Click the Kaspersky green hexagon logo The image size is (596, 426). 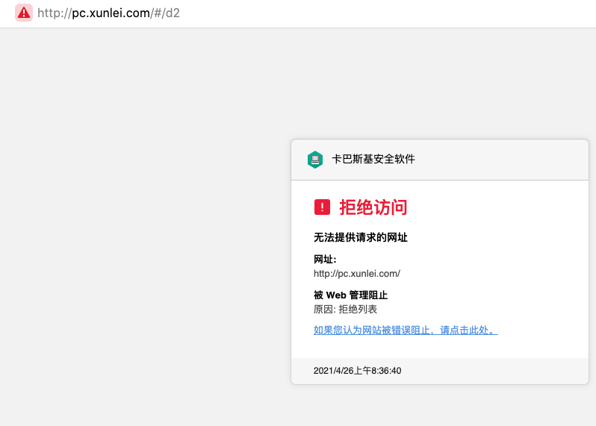click(315, 160)
